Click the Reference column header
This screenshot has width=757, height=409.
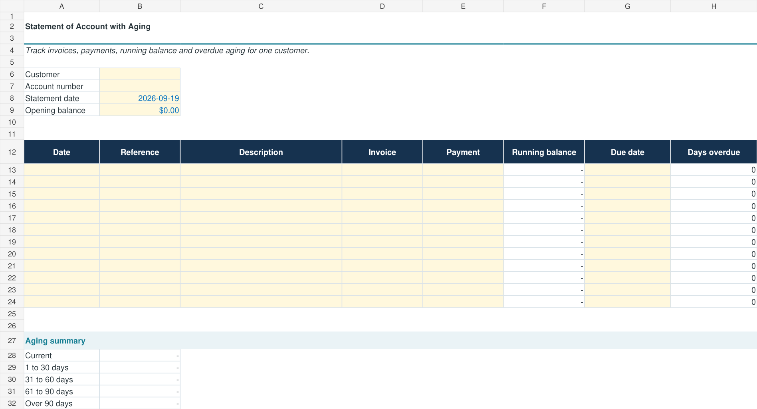(140, 152)
